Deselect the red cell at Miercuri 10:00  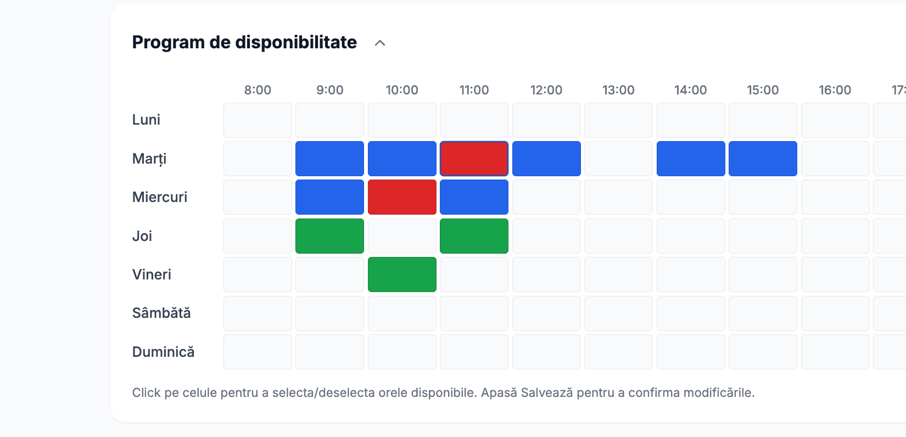click(x=402, y=197)
